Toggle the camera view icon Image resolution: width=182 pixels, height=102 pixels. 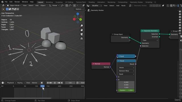point(82,34)
